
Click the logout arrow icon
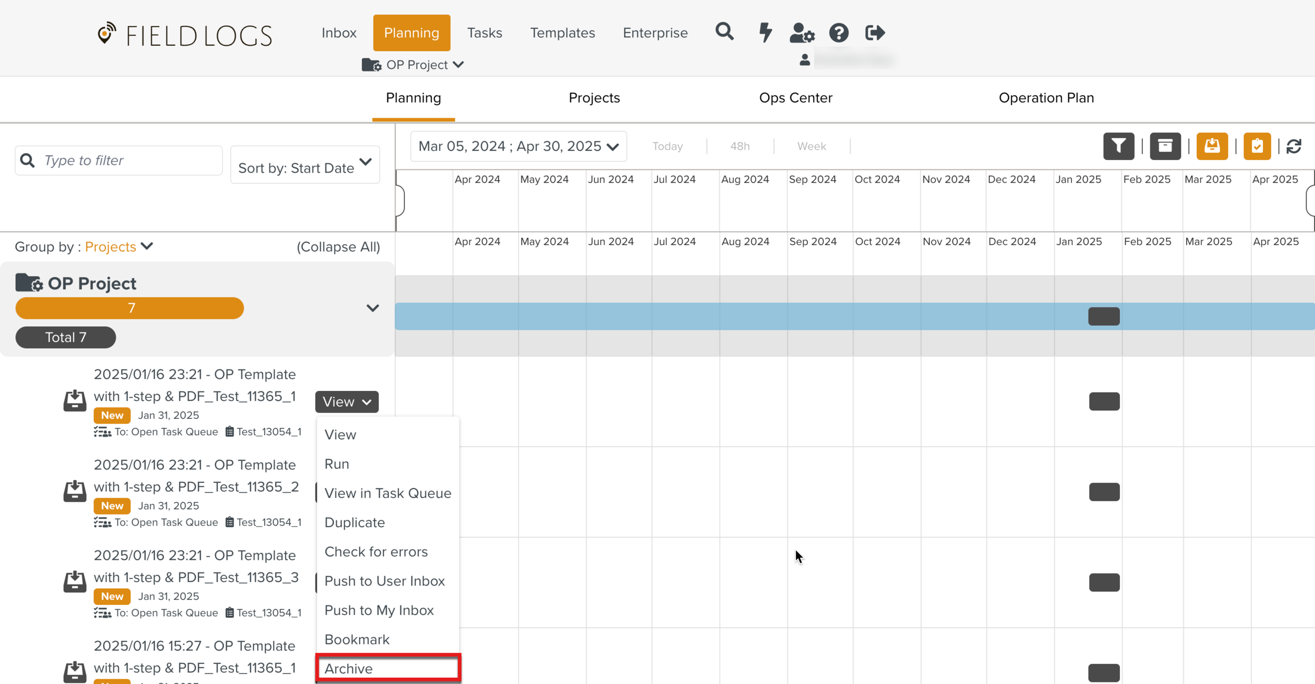pos(875,33)
